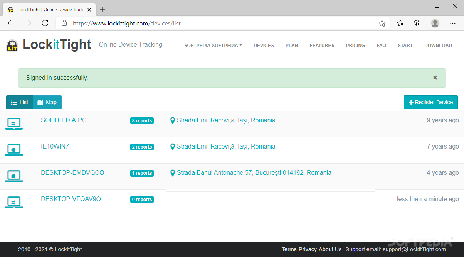Click the laptop icon for SOFTPEDIA-PC

click(14, 124)
